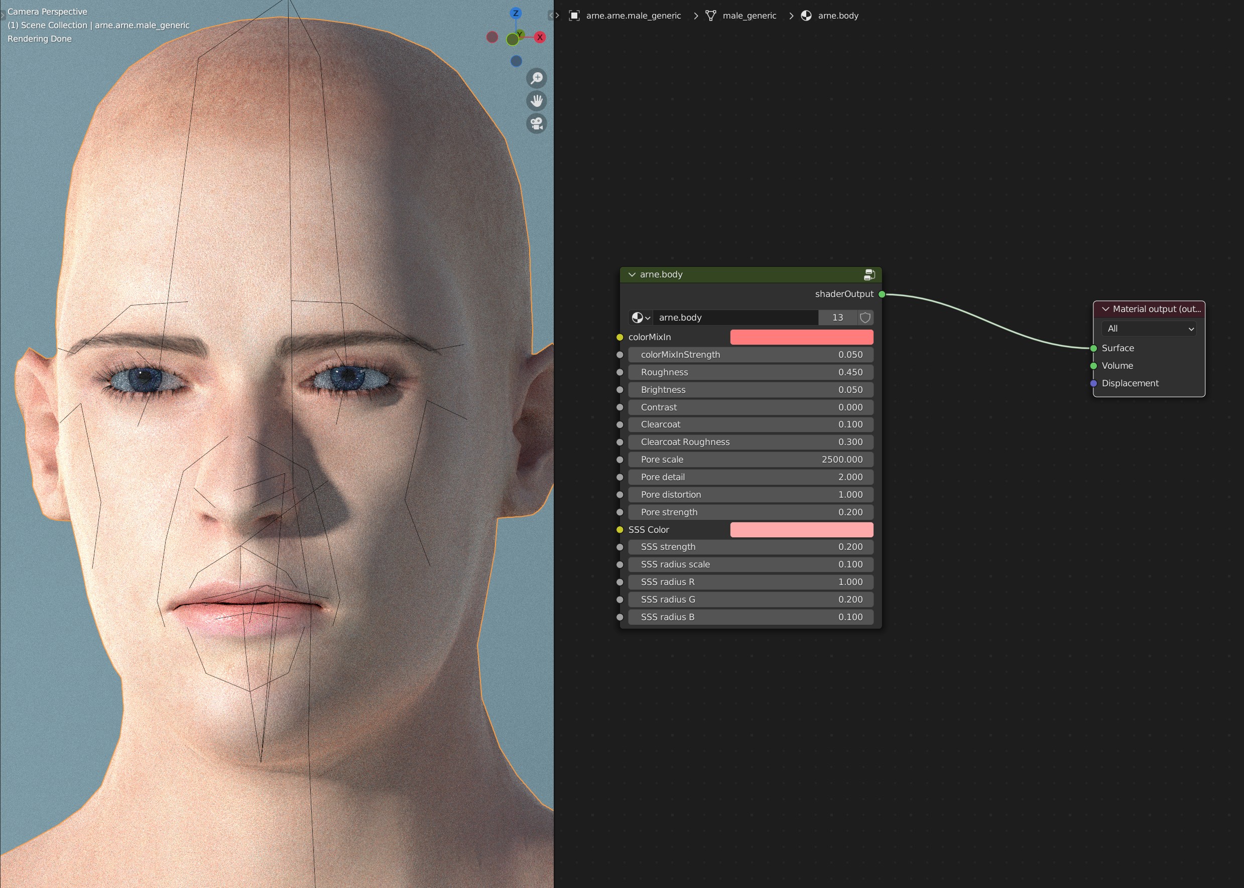Image resolution: width=1244 pixels, height=888 pixels.
Task: Click the SSS radius G value field
Action: tap(751, 600)
